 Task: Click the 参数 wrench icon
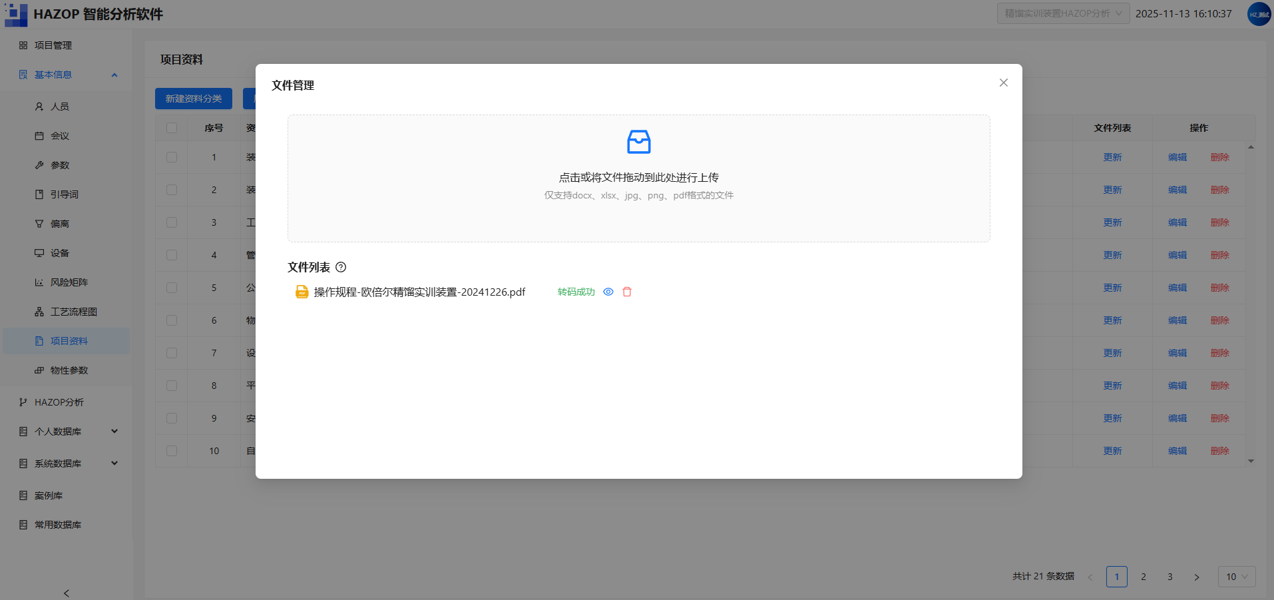click(x=39, y=165)
